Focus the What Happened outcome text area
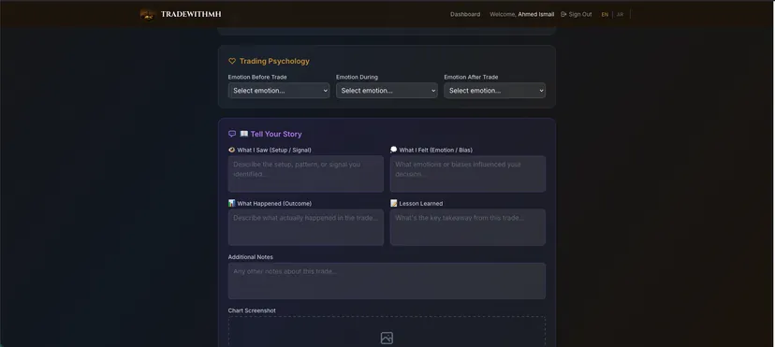 coord(305,227)
